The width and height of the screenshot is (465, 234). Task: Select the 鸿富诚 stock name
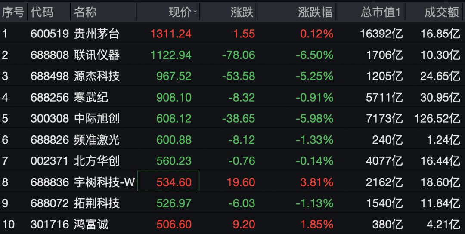tap(91, 225)
